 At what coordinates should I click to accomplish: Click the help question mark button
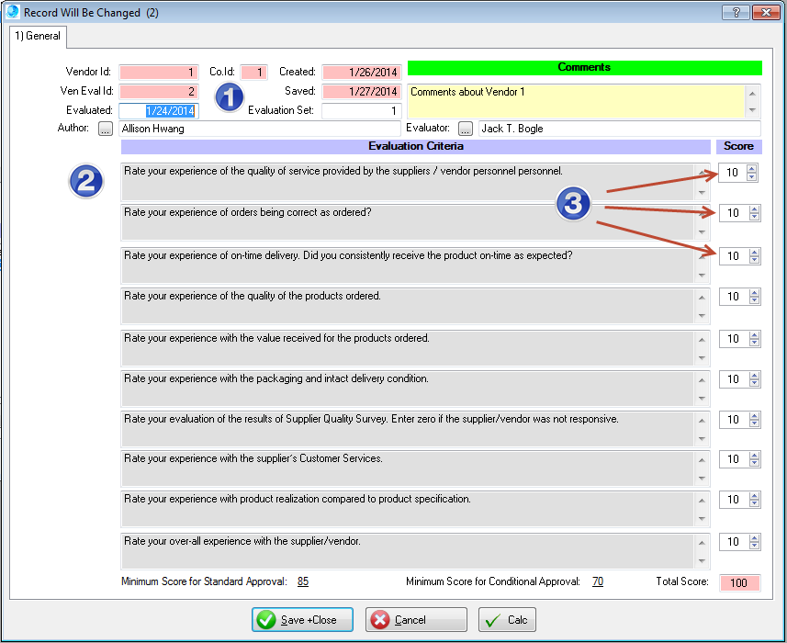click(x=735, y=12)
